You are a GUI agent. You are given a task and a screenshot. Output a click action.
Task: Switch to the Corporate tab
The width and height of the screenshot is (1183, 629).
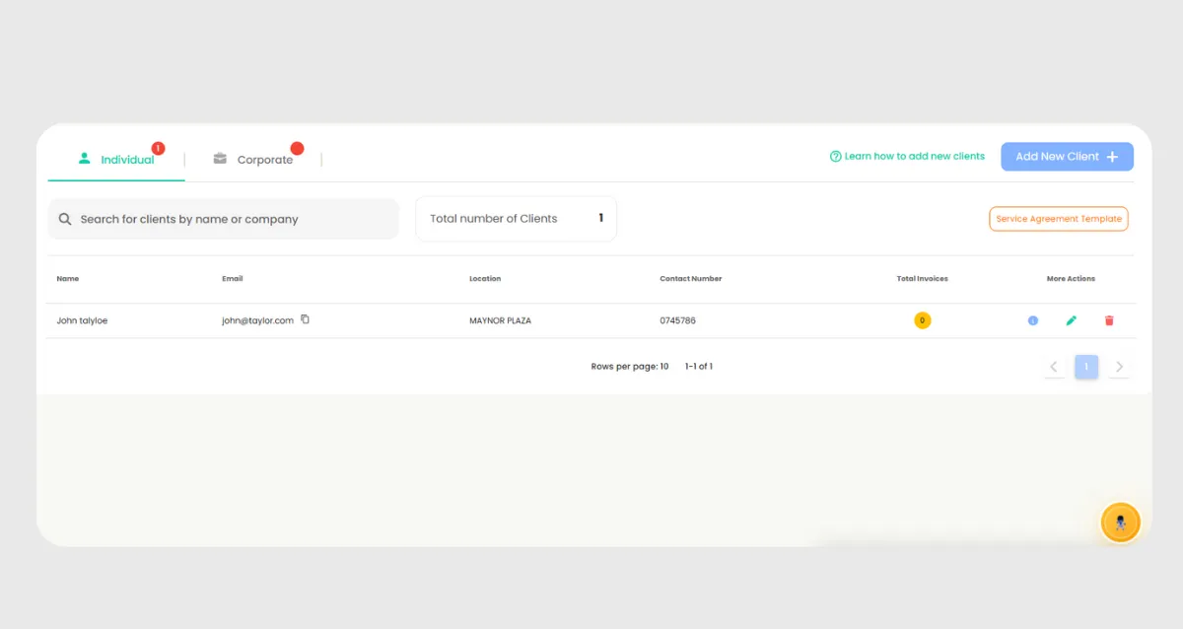(x=263, y=158)
